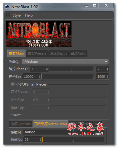This screenshot has height=148, width=118.
Task: Click the Small Pieces Pieces slider track
Action: click(79, 92)
